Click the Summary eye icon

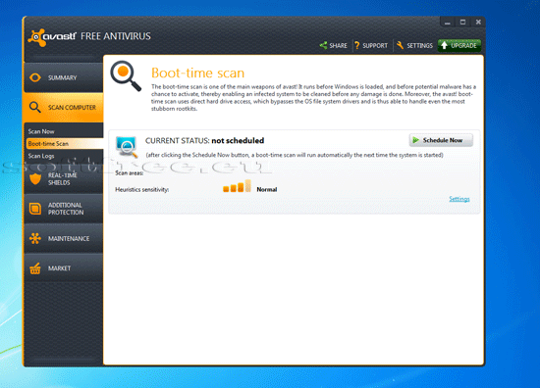point(35,77)
